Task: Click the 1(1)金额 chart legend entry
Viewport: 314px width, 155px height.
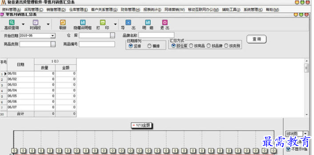Action: 141,125
